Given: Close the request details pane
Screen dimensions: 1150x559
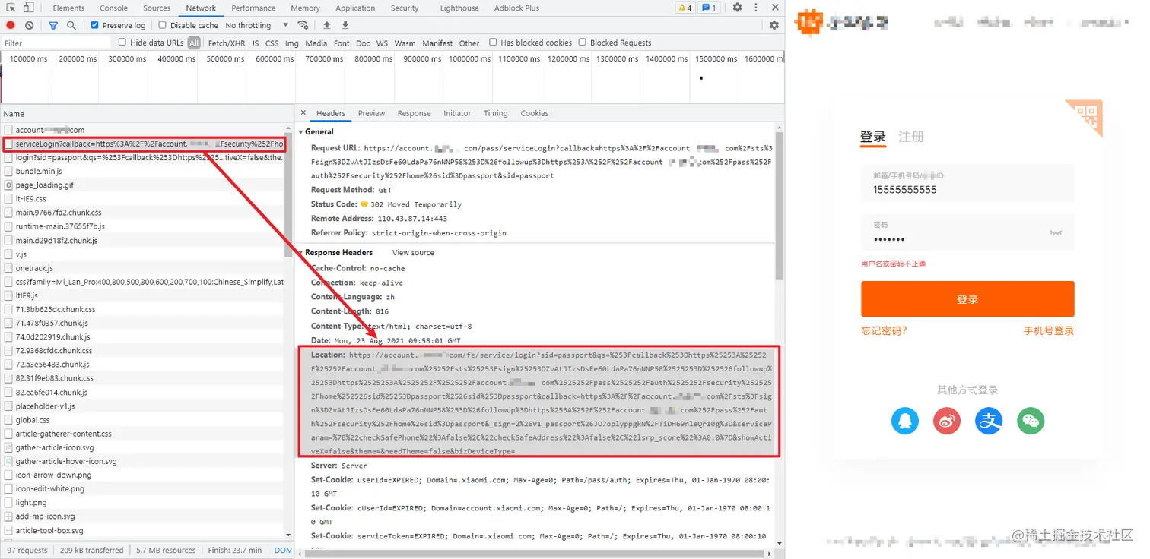Looking at the screenshot, I should pos(303,113).
